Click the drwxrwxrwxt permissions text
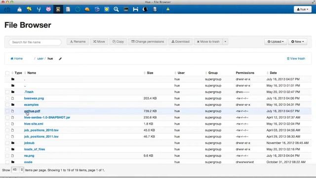Image resolution: width=316 pixels, height=178 pixels. [245, 162]
